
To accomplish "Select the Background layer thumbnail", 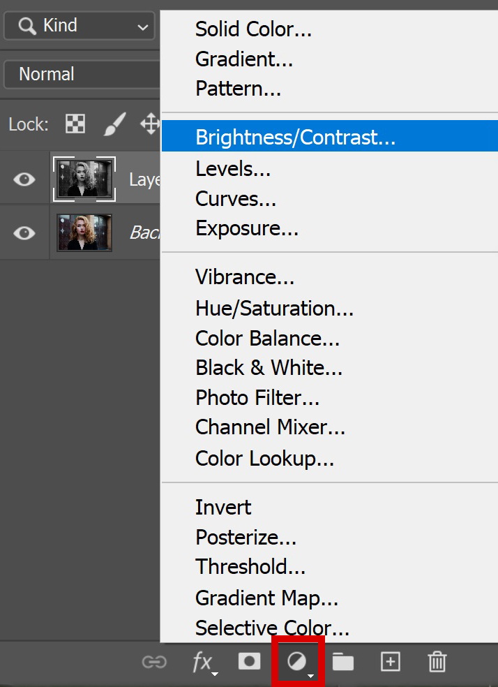I will [x=84, y=232].
